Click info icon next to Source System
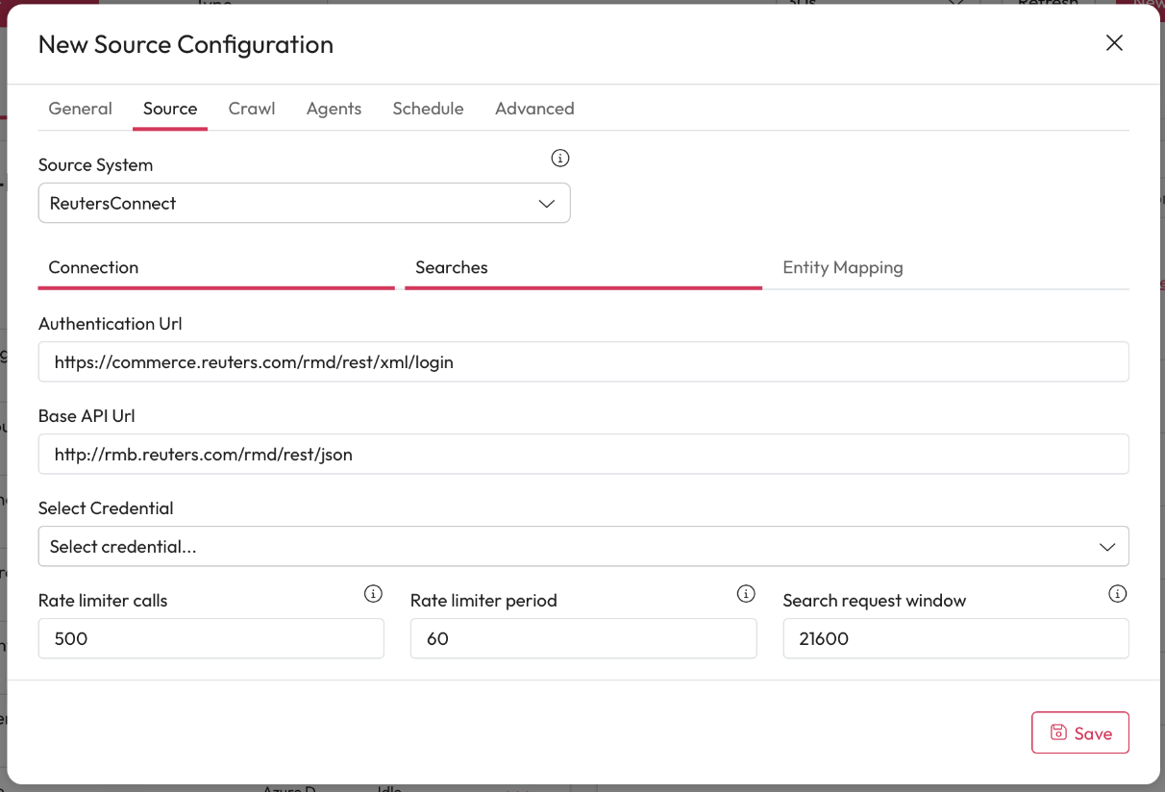1165x792 pixels. [x=560, y=158]
